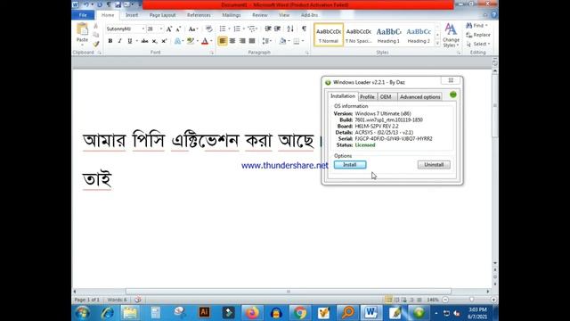
Task: Switch to the View tab
Action: tap(284, 15)
